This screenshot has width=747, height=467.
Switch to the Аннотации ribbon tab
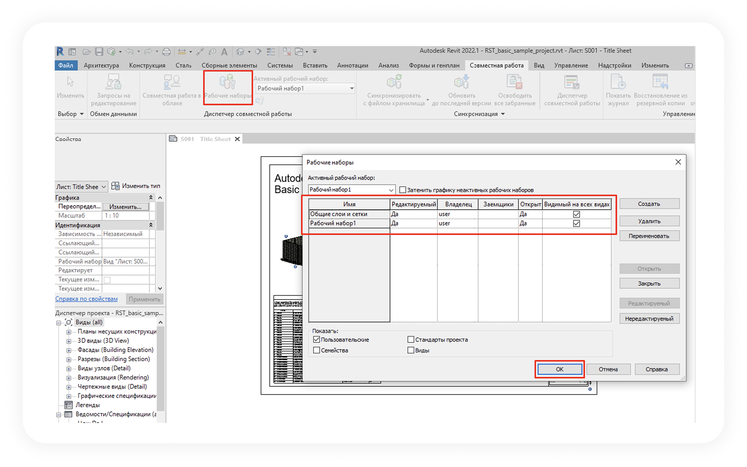(x=352, y=65)
